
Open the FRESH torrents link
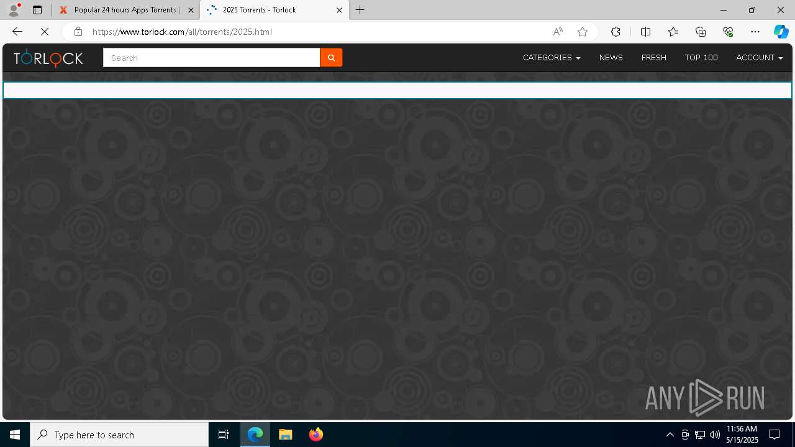654,58
